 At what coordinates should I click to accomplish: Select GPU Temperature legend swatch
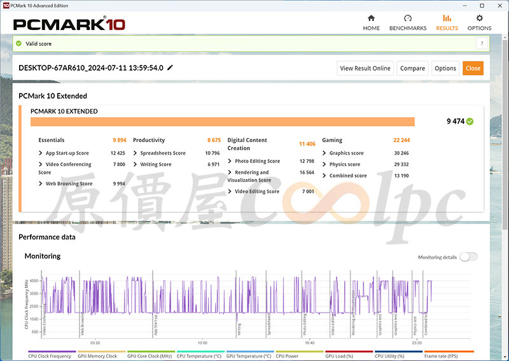pos(250,351)
